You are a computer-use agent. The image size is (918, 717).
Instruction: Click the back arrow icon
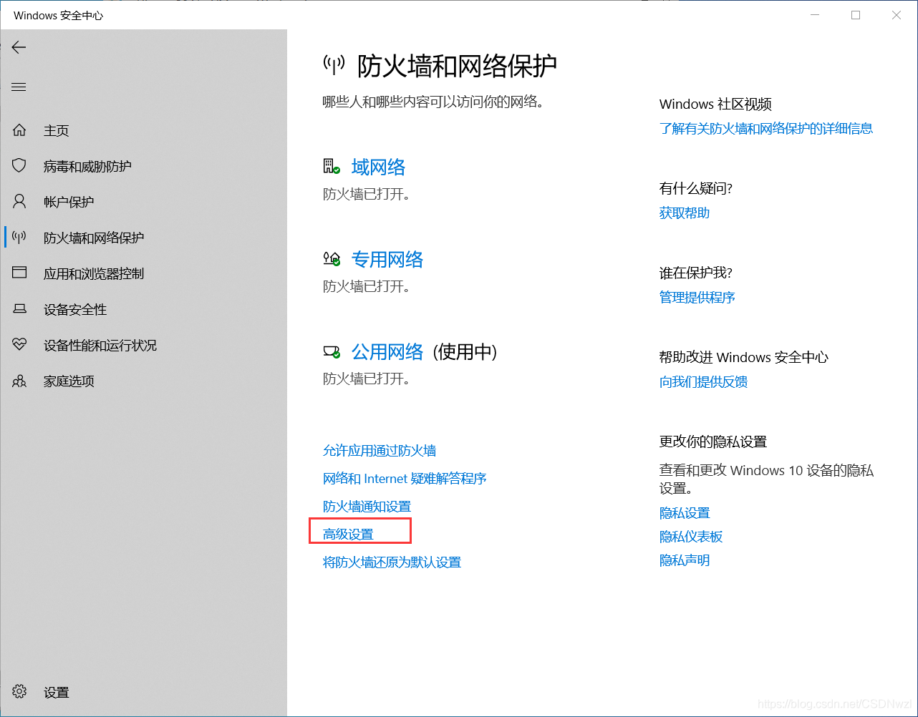click(x=19, y=47)
